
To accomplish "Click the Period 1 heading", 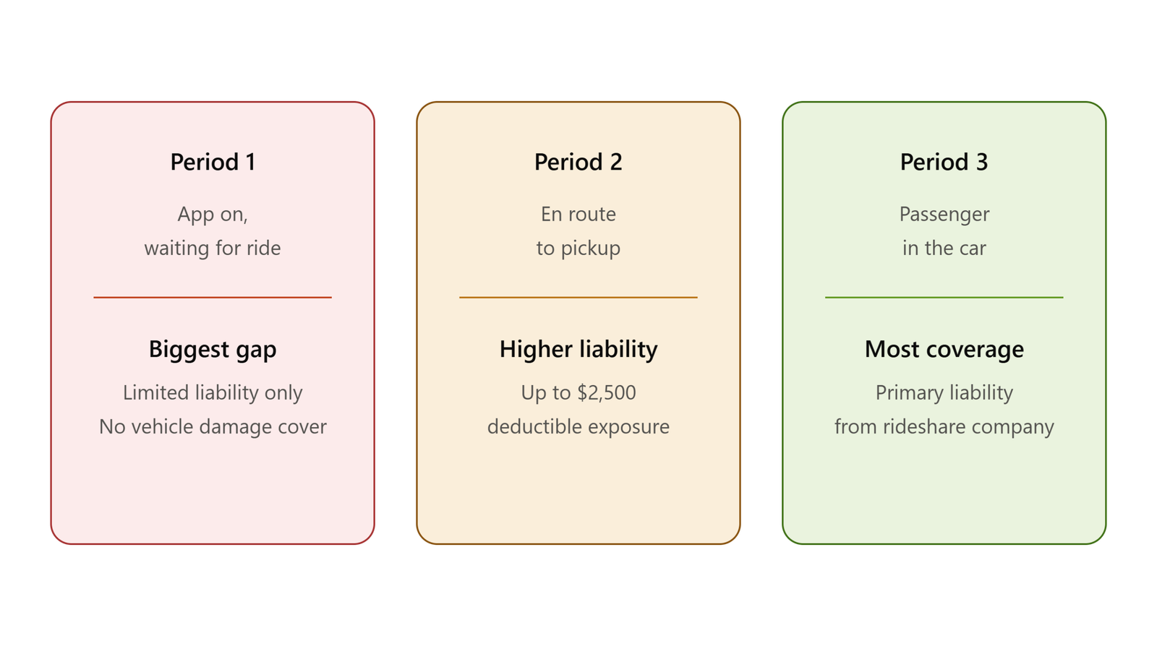I will (213, 162).
